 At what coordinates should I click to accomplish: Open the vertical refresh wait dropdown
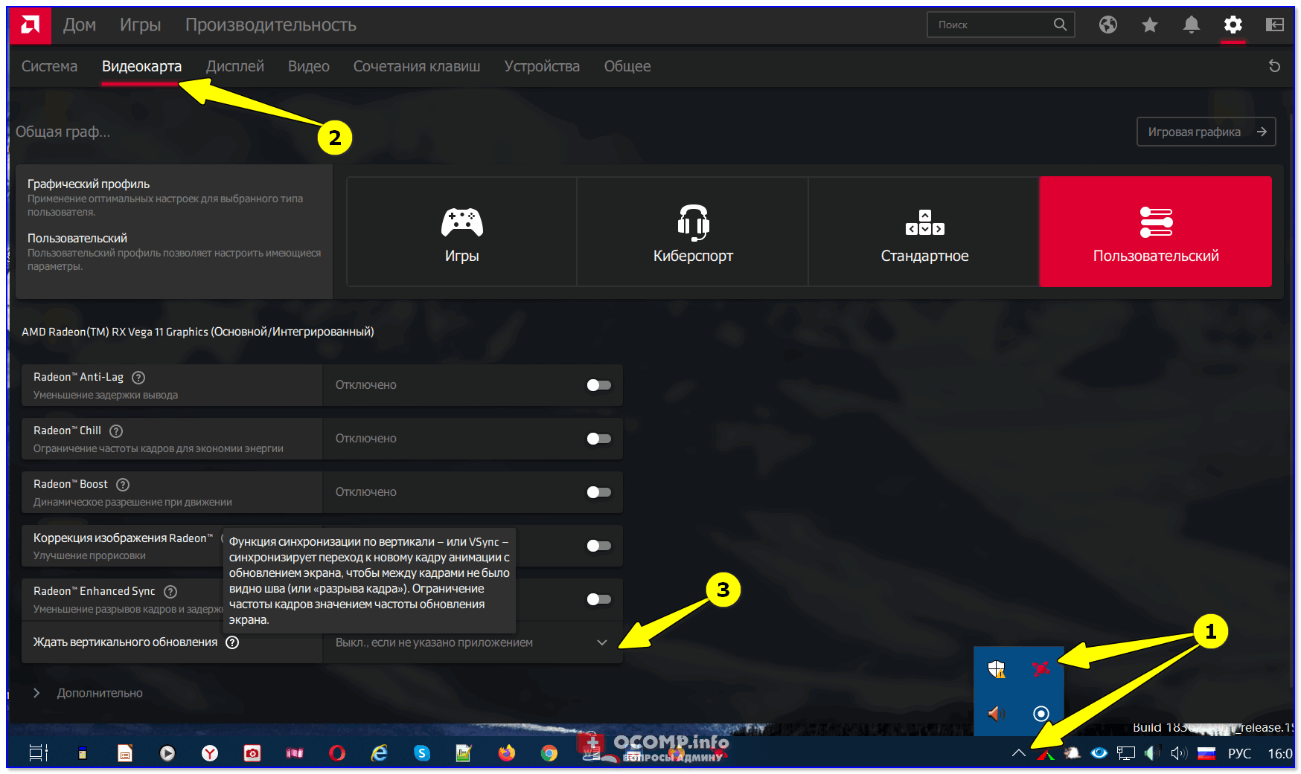[473, 642]
